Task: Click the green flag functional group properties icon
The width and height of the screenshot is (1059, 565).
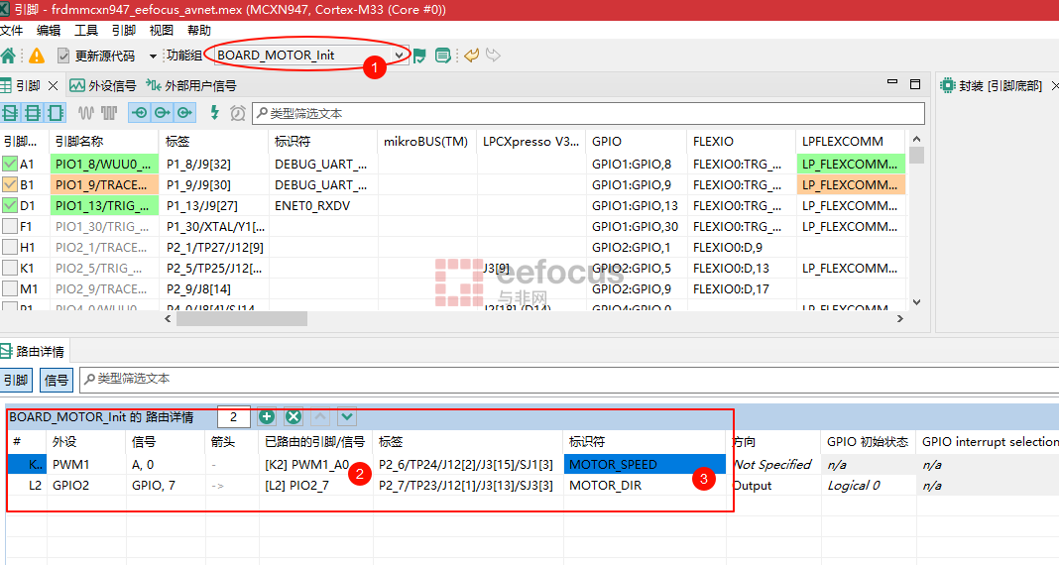Action: click(x=419, y=56)
